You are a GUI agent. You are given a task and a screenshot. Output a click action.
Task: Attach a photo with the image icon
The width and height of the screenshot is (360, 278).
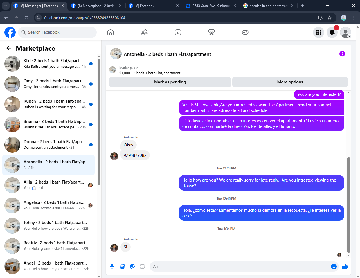pos(122,266)
